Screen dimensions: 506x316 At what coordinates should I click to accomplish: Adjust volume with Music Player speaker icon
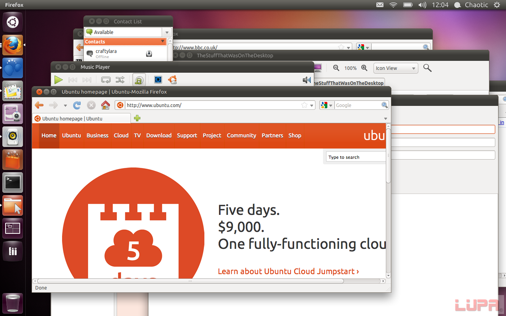pos(307,80)
